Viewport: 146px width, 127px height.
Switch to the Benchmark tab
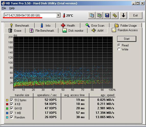coord(19,25)
